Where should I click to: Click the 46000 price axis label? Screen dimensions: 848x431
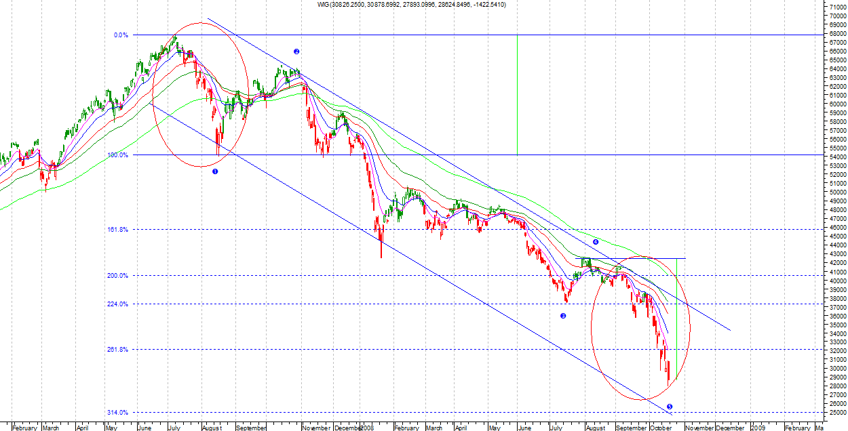click(x=836, y=227)
